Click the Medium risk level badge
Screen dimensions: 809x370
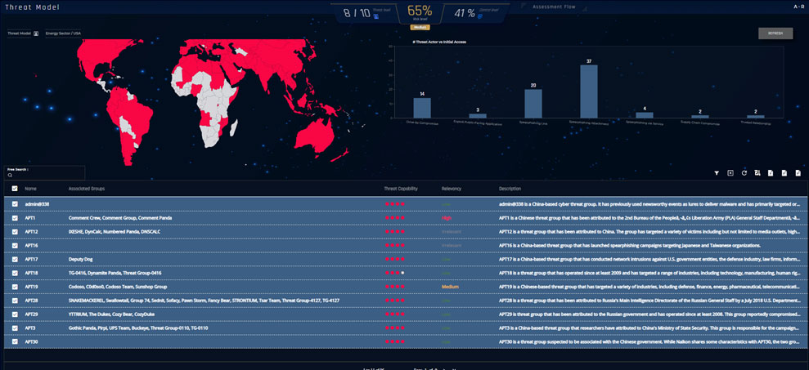tap(420, 27)
